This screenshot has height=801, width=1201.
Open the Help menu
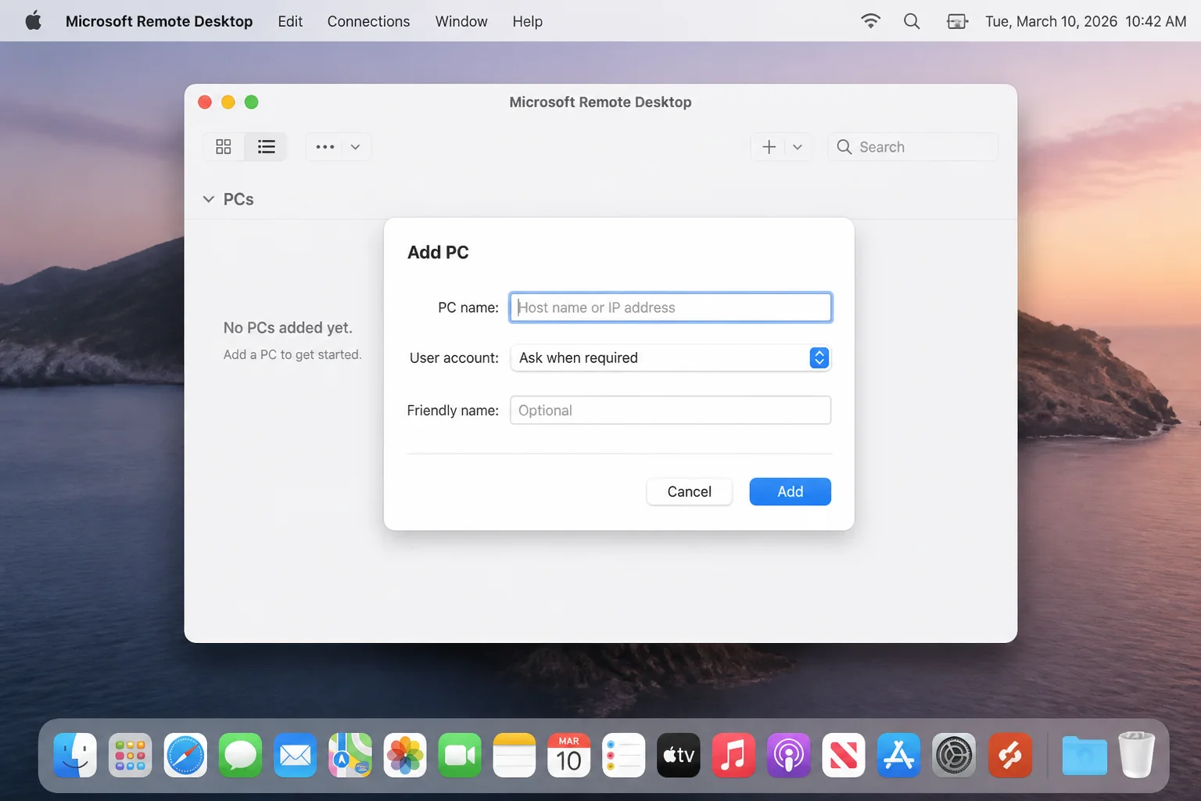(527, 21)
